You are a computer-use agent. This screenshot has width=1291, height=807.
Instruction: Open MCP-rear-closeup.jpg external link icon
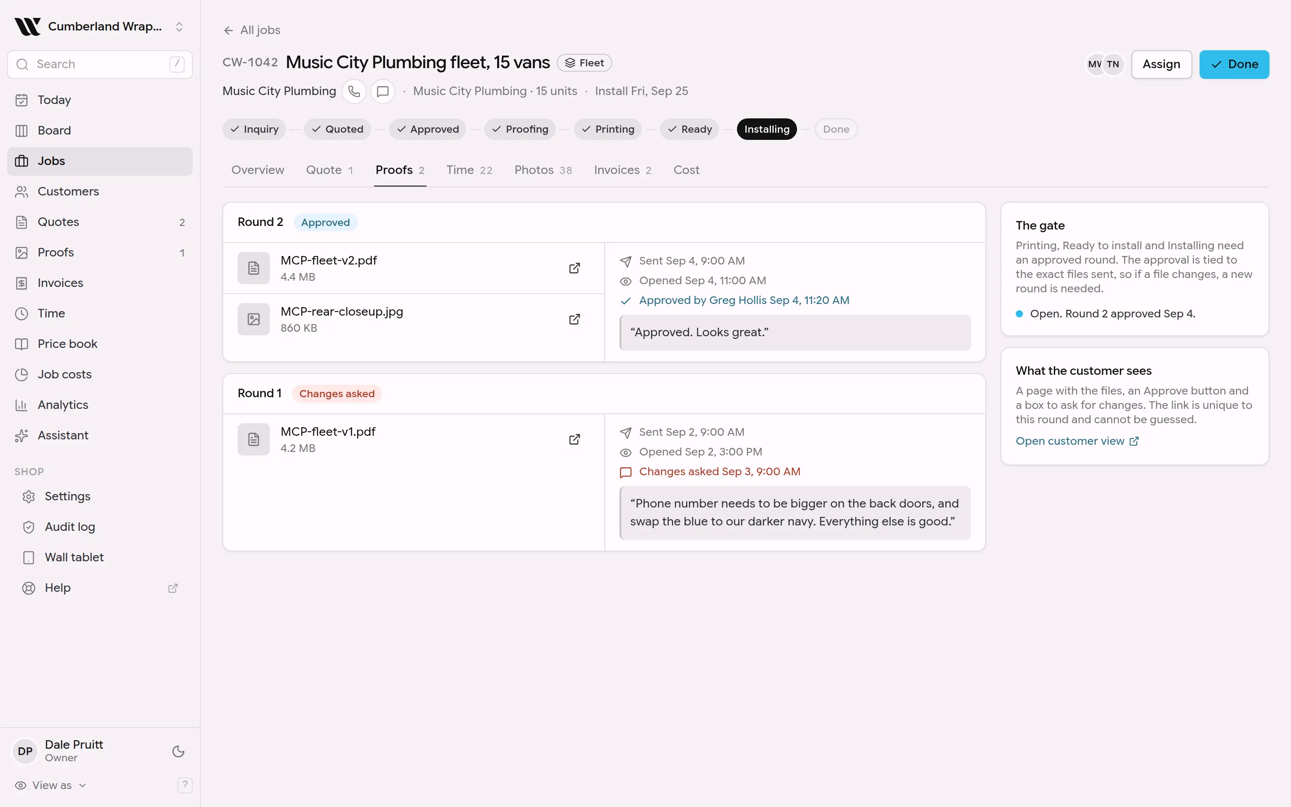(574, 319)
